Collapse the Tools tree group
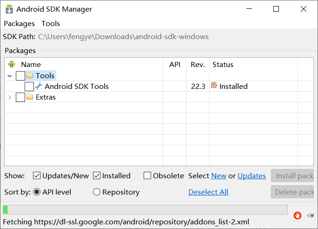 pos(10,75)
